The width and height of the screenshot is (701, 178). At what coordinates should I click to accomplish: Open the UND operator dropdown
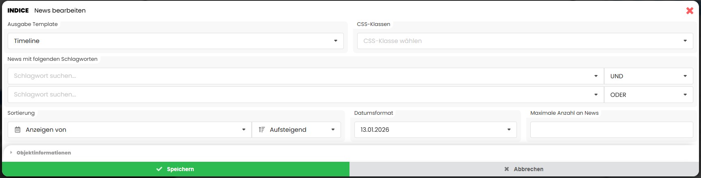coord(648,76)
